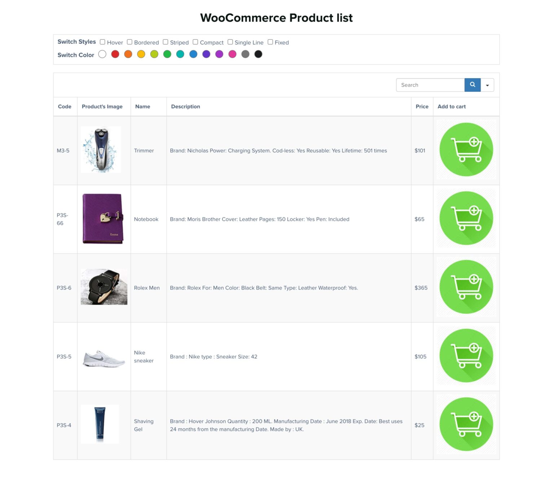Sort by the Price column header
This screenshot has width=554, height=498.
tap(422, 106)
